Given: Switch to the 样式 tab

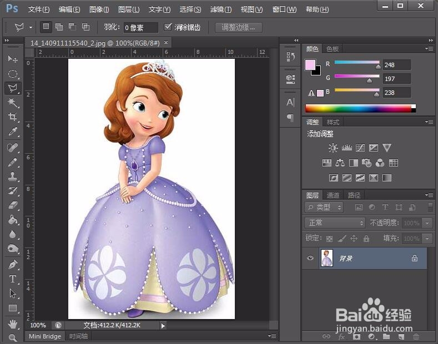Looking at the screenshot, I should [x=333, y=122].
